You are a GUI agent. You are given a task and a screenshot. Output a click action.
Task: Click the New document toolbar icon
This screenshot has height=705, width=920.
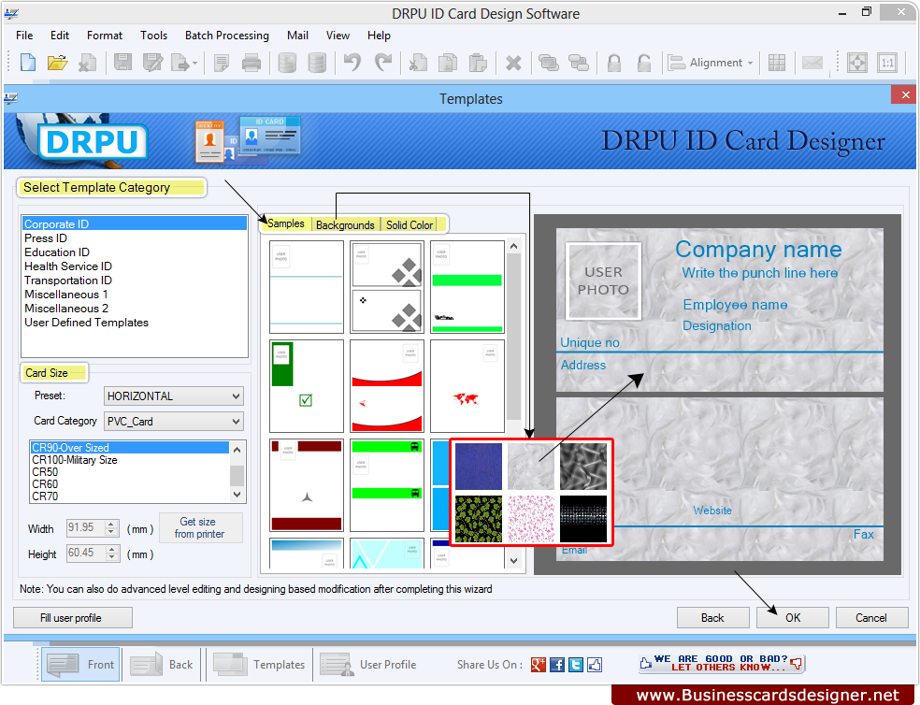[27, 63]
